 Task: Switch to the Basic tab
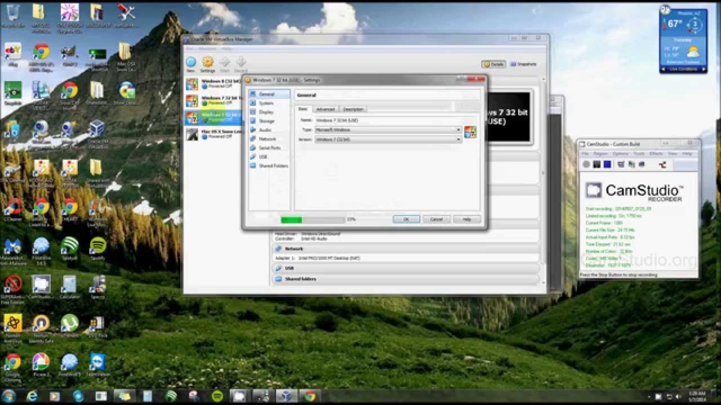tap(303, 109)
